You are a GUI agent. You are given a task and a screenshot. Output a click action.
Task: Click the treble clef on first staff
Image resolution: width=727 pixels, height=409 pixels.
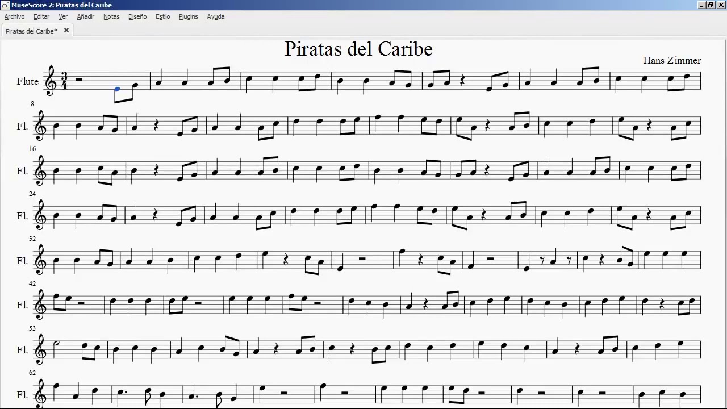pyautogui.click(x=51, y=81)
